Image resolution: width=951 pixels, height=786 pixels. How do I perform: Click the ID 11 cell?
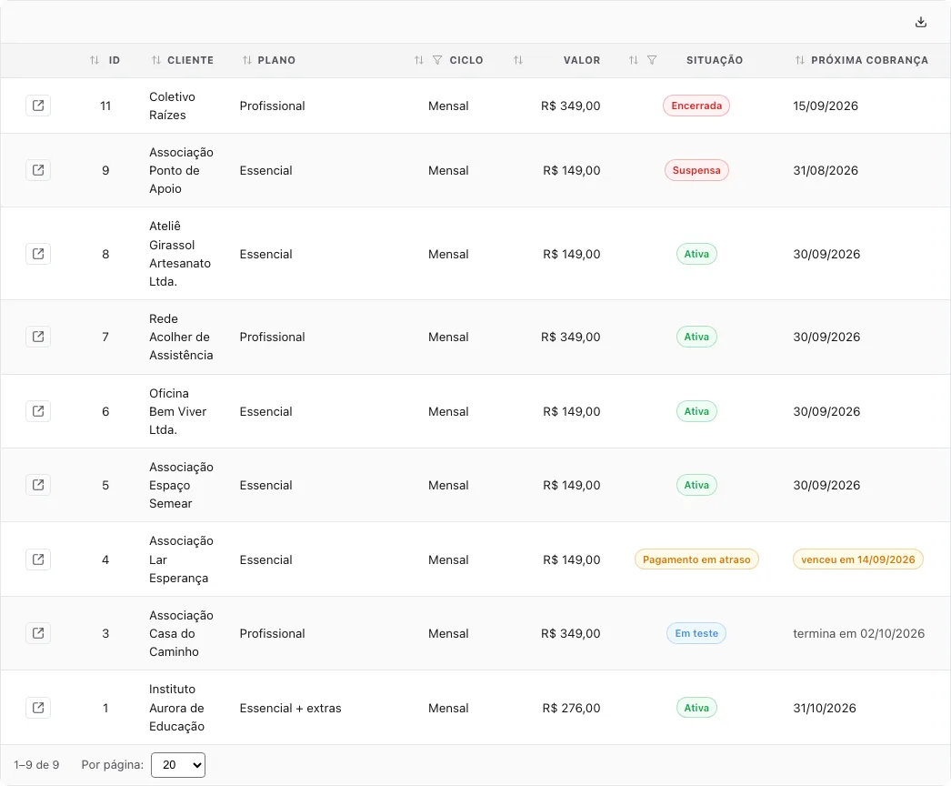coord(105,106)
